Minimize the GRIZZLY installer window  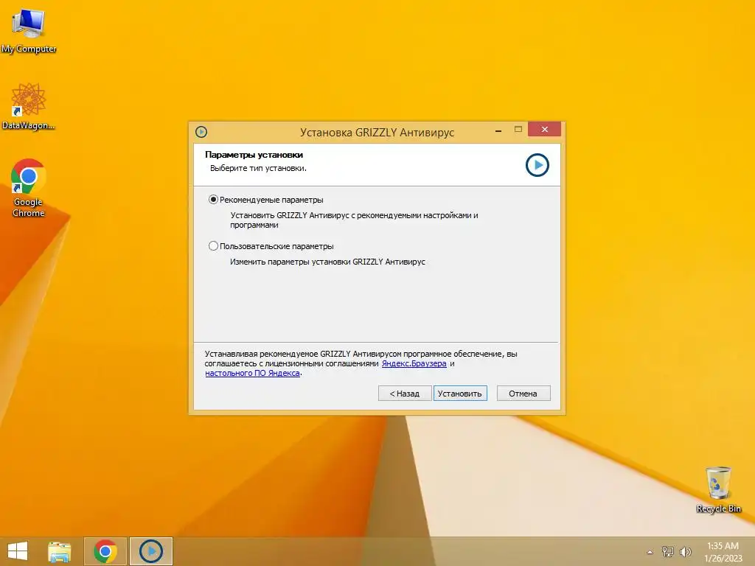click(498, 130)
